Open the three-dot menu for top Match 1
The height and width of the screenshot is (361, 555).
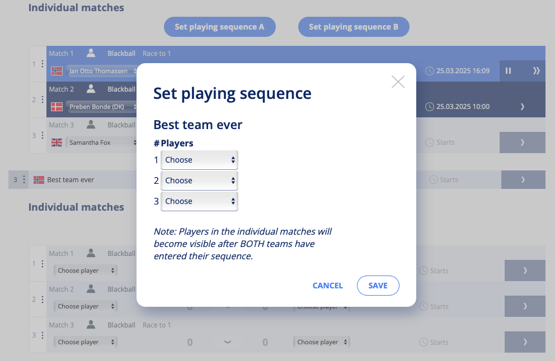coord(43,64)
